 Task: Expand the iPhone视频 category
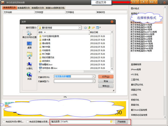[x=136, y=70]
